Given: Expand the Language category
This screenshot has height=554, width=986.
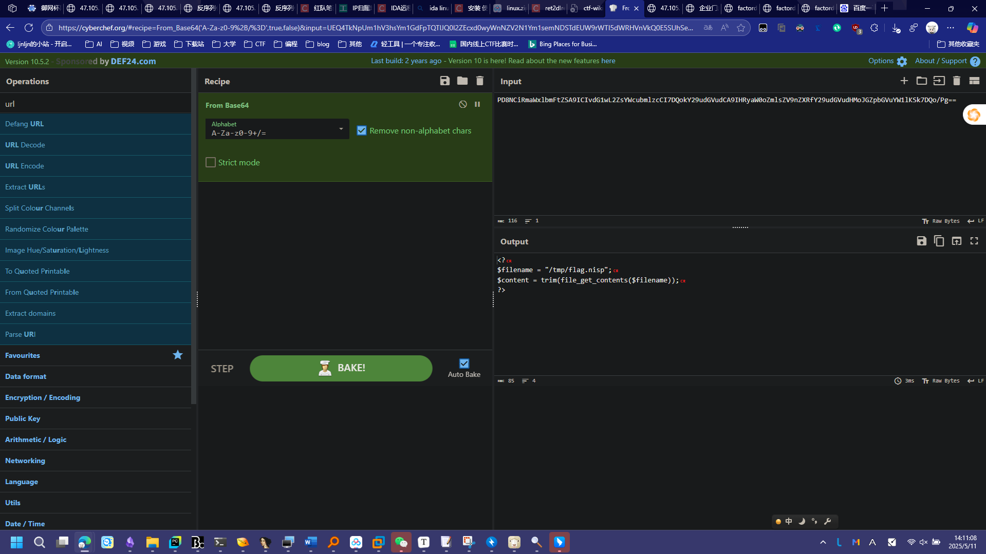Looking at the screenshot, I should (96, 482).
